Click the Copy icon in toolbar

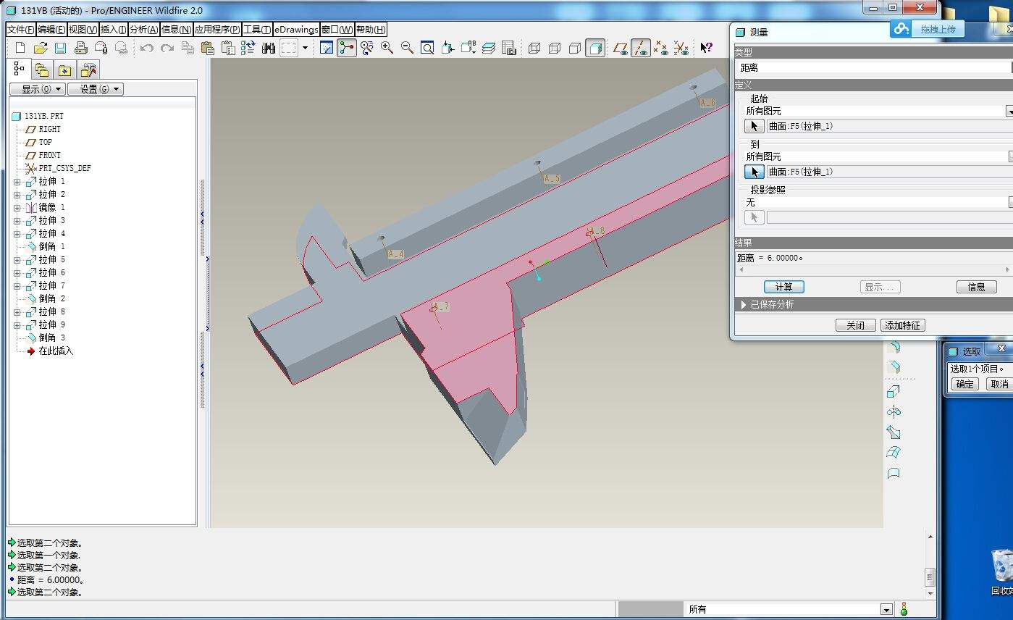(188, 48)
